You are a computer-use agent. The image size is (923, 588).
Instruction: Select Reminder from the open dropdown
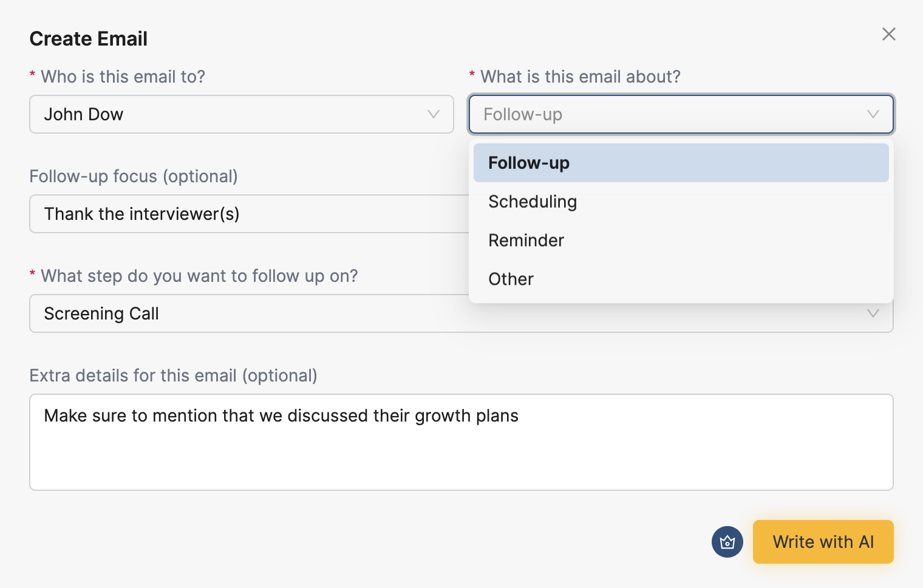pyautogui.click(x=526, y=240)
